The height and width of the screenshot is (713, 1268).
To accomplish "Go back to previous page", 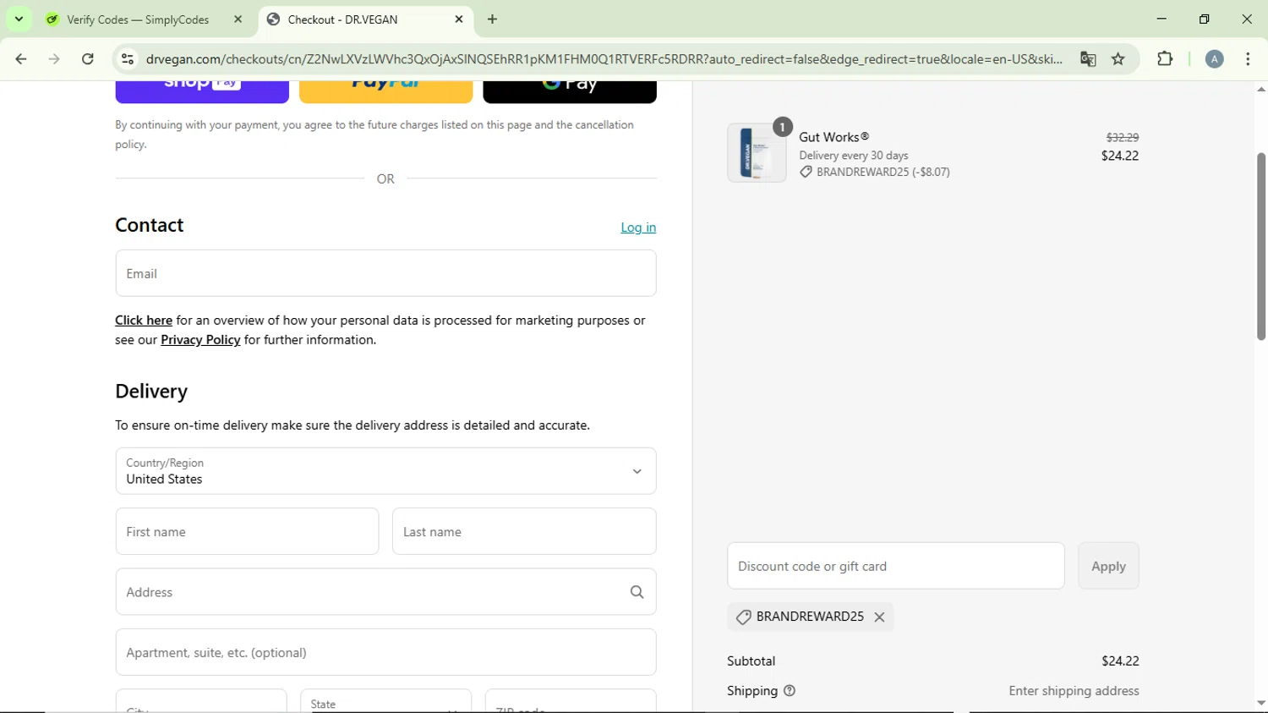I will coord(21,59).
